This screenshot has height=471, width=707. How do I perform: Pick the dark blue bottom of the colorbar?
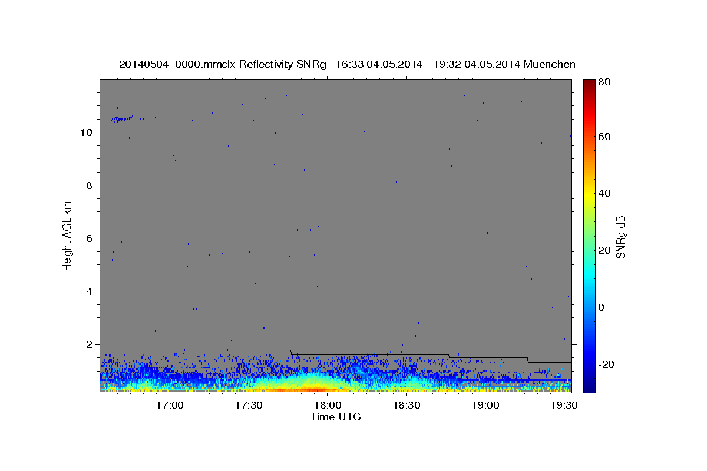[x=589, y=389]
